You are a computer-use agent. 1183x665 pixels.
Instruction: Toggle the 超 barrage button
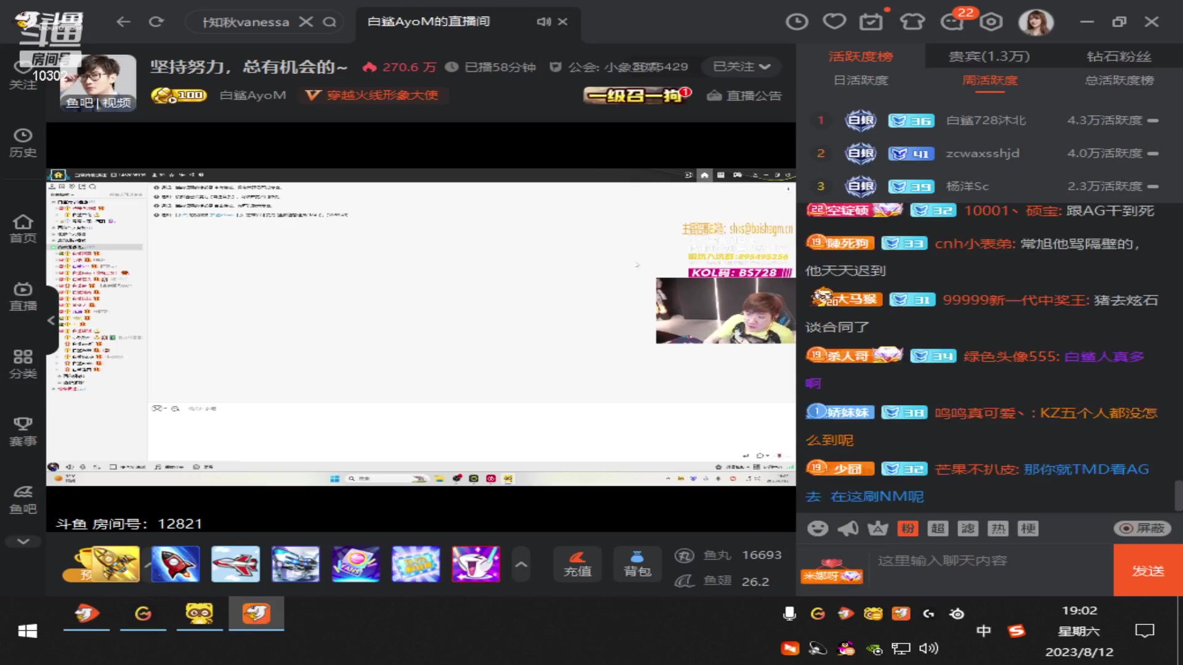[x=938, y=528]
